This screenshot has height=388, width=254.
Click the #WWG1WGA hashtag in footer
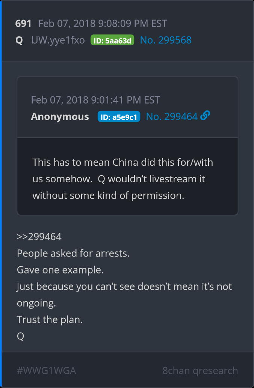(x=47, y=371)
